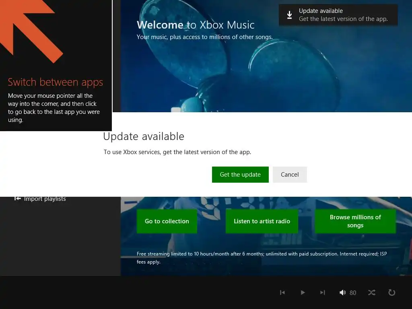Click 'Your music, plus access to millions' subtitle
Image resolution: width=412 pixels, height=309 pixels.
click(x=205, y=37)
